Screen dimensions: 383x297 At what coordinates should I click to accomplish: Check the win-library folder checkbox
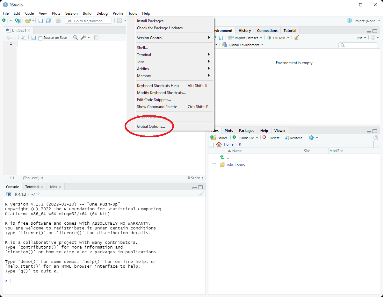(214, 165)
